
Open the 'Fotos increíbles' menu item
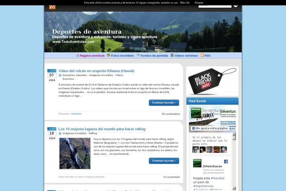click(123, 55)
